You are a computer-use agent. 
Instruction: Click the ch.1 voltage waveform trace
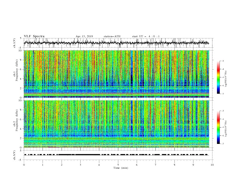(116, 43)
